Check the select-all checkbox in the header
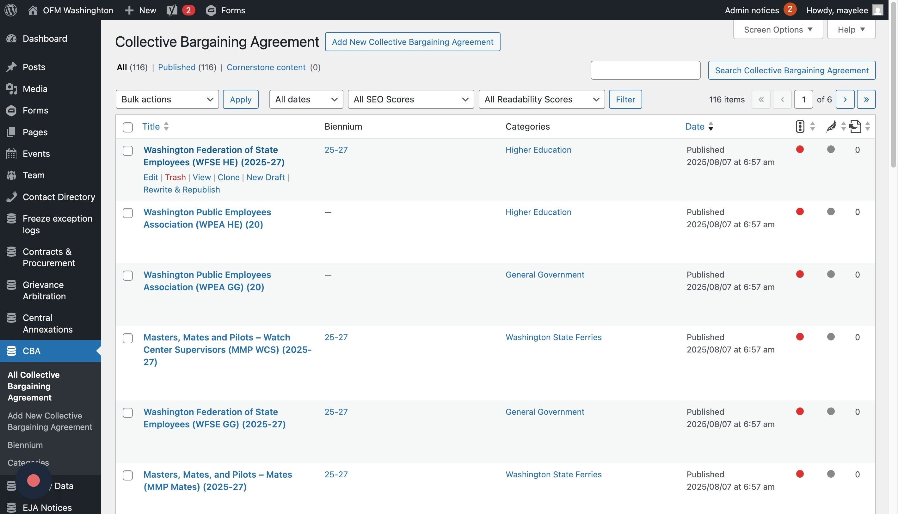This screenshot has height=514, width=898. (x=127, y=127)
